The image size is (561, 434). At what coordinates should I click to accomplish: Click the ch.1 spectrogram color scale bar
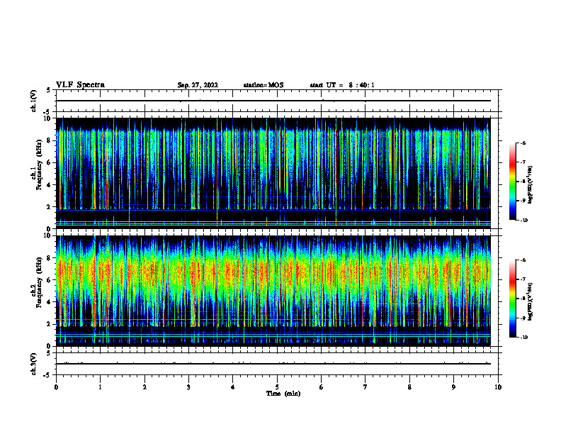(512, 182)
